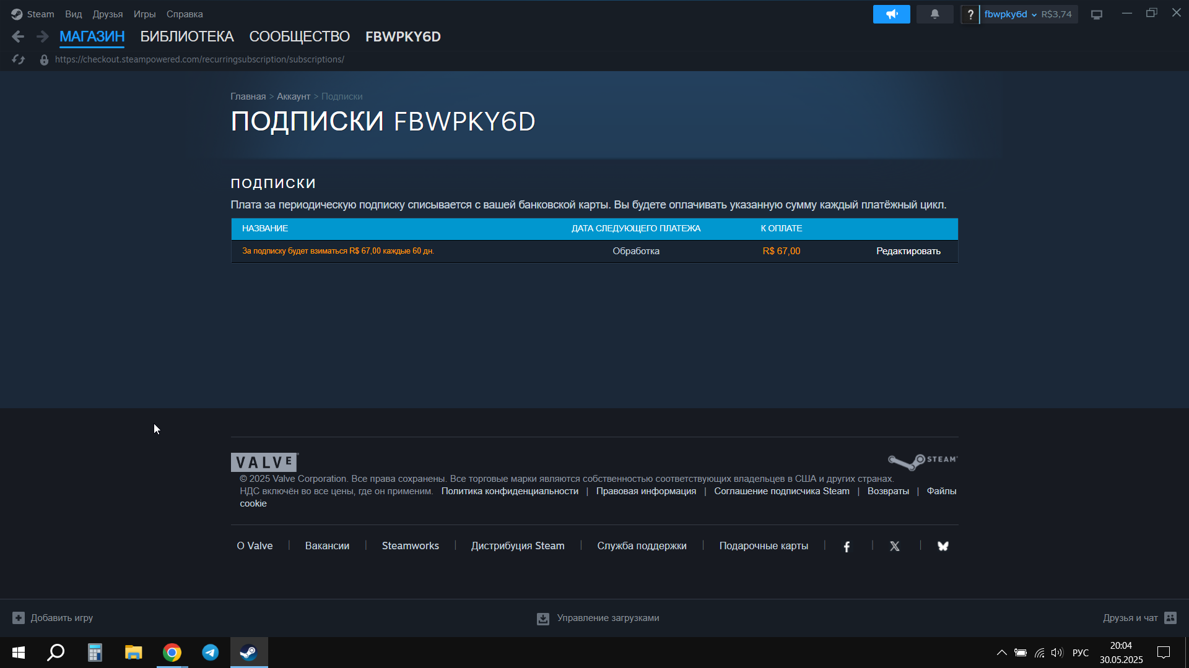The image size is (1189, 668).
Task: Click the Steam logo in the menu bar
Action: (17, 14)
